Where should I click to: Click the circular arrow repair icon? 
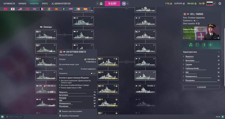pyautogui.click(x=197, y=45)
